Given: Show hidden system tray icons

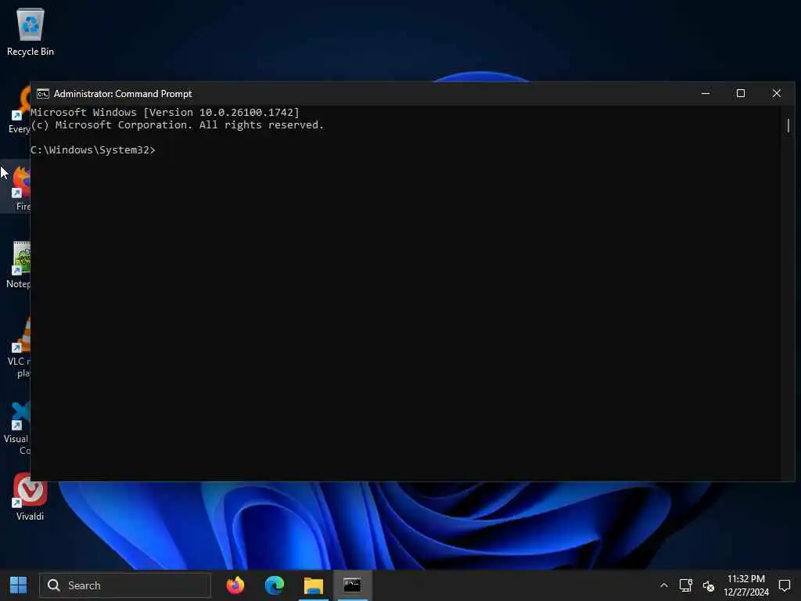Looking at the screenshot, I should (663, 585).
